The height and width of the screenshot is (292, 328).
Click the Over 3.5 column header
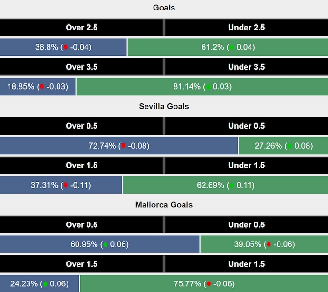pyautogui.click(x=82, y=67)
